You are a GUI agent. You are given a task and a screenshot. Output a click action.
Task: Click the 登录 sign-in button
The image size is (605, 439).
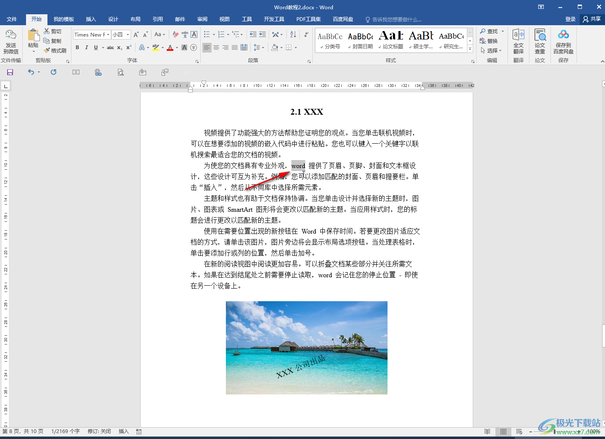pyautogui.click(x=570, y=19)
